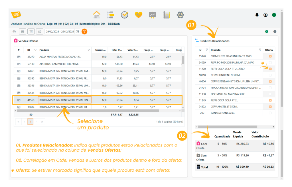Open the chart presentation analytics icon
292x187 pixels.
pos(152,15)
